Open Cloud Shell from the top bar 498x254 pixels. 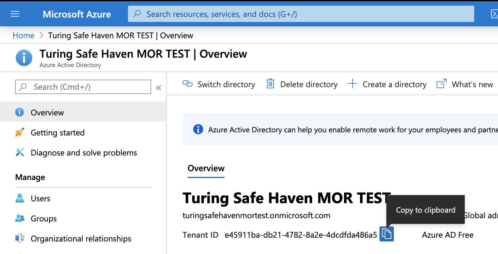pos(494,14)
